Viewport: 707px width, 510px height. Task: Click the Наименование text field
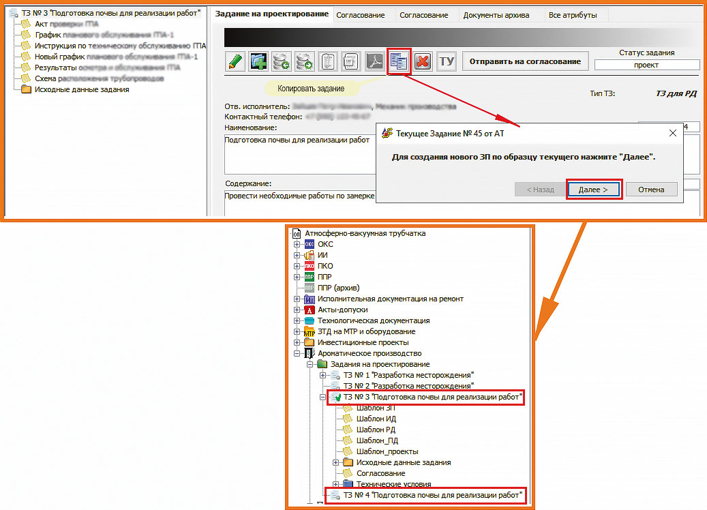(300, 154)
